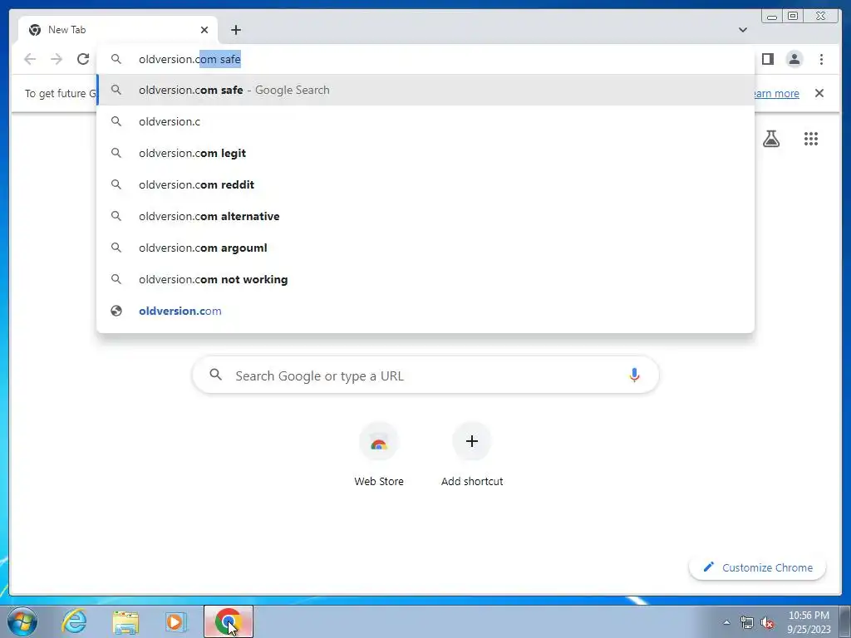Choose suggestion oldversion.com safe - Google Search
Screen dimensions: 851x638
tap(425, 90)
